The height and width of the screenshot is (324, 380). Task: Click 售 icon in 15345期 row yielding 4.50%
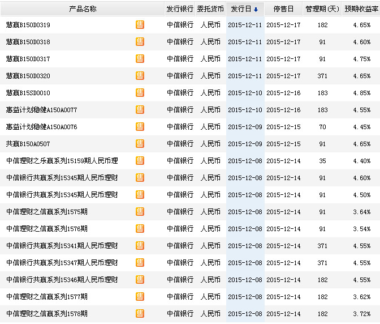140,195
